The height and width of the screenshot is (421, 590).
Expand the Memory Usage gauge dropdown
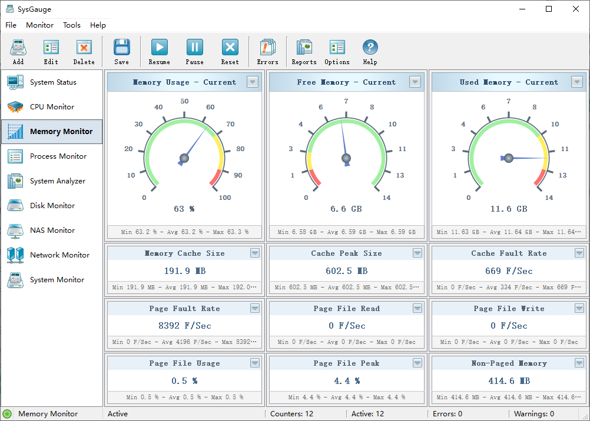[x=253, y=82]
